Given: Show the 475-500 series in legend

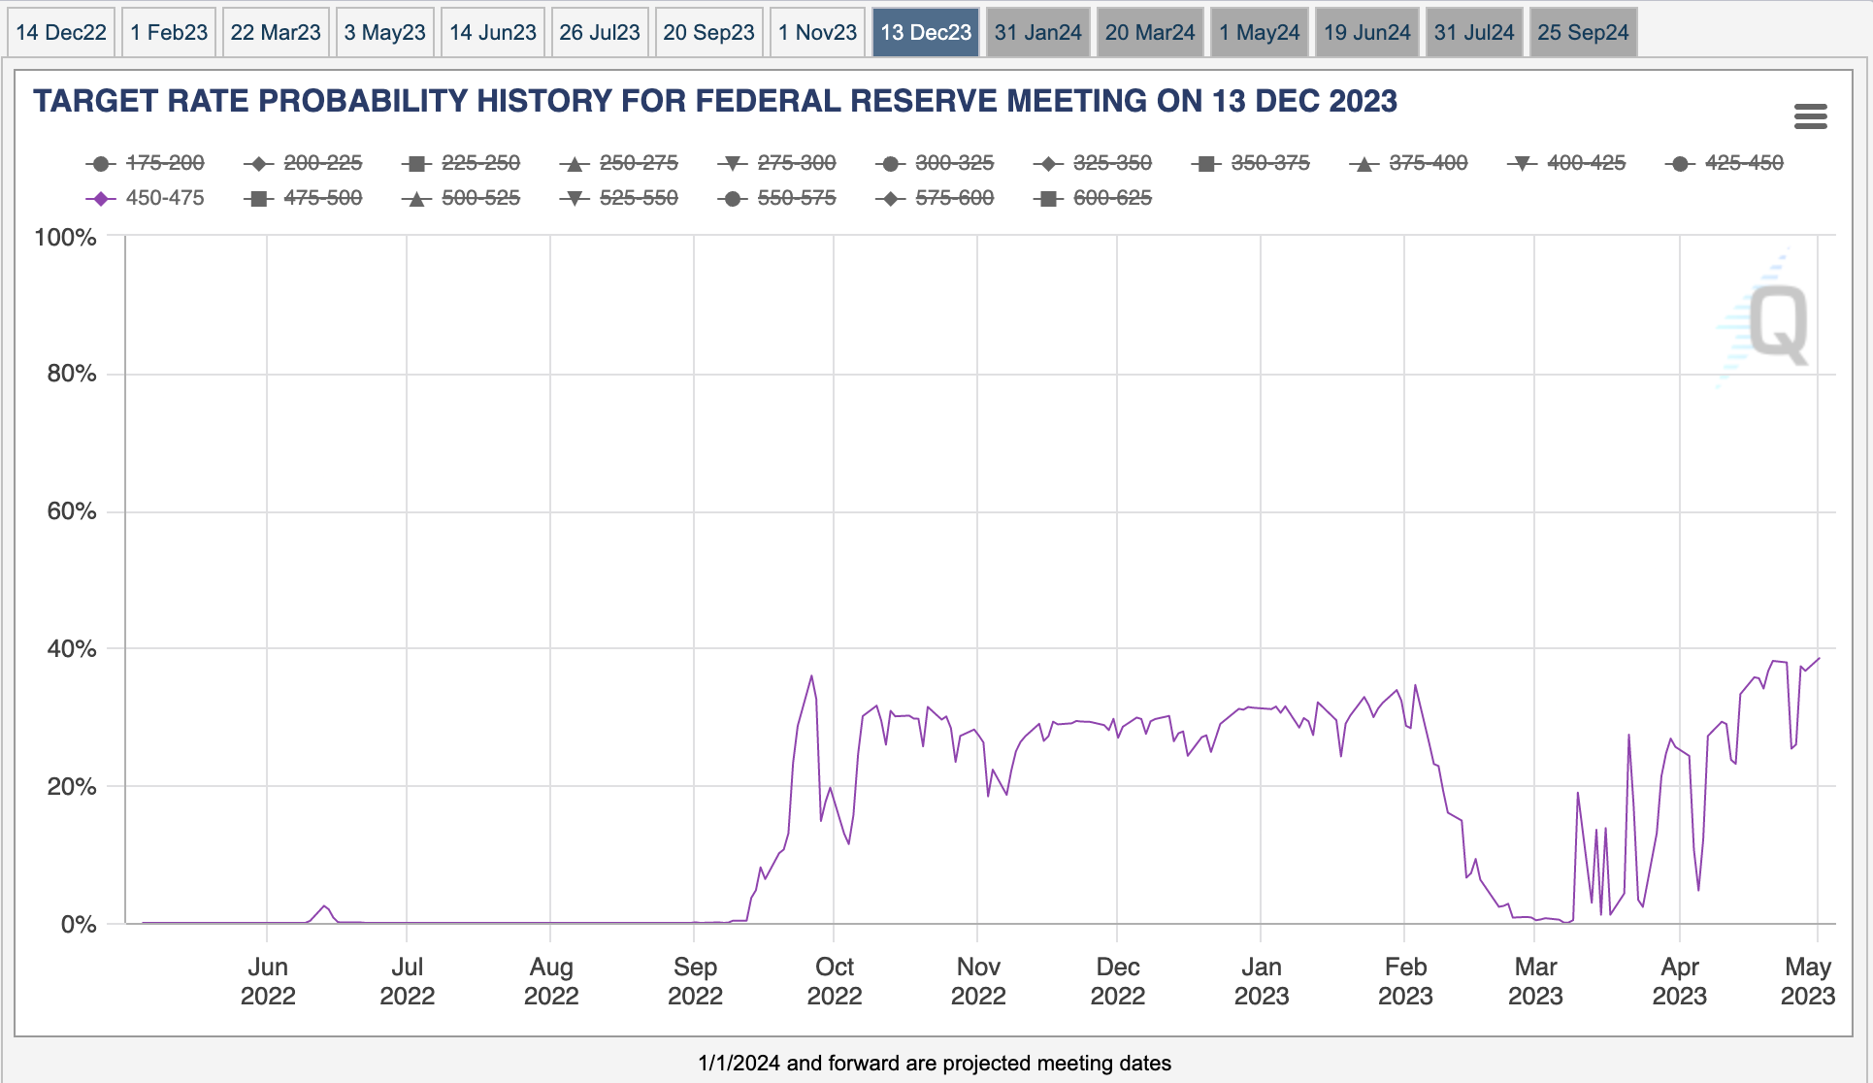Looking at the screenshot, I should pos(321,198).
